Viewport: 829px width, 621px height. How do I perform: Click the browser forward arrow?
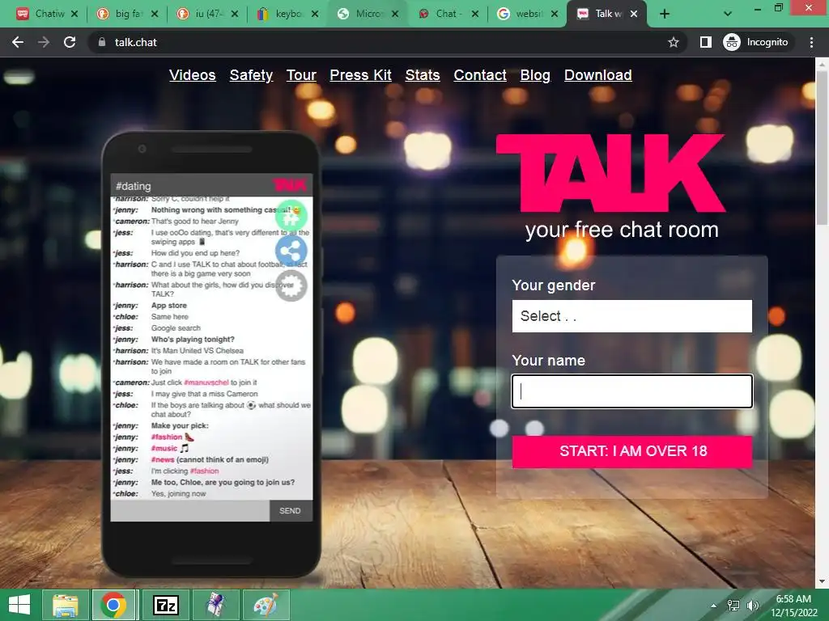pyautogui.click(x=44, y=42)
